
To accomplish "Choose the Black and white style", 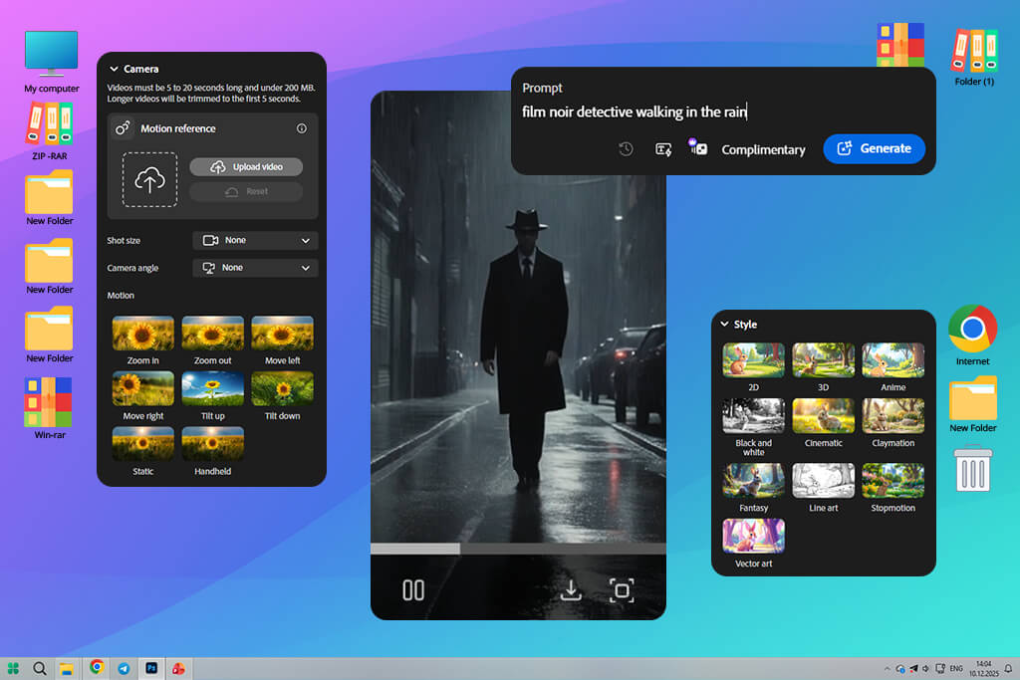I will pos(753,416).
